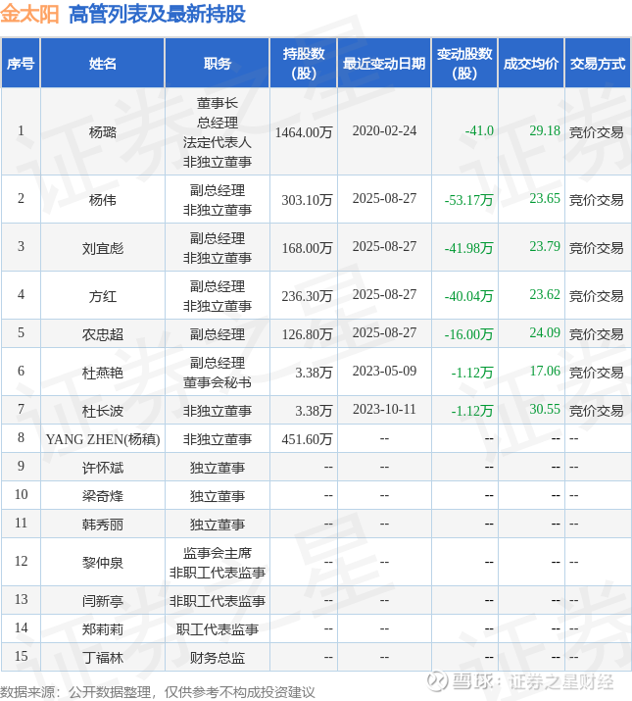Click the 成交均价 column header

tap(531, 64)
